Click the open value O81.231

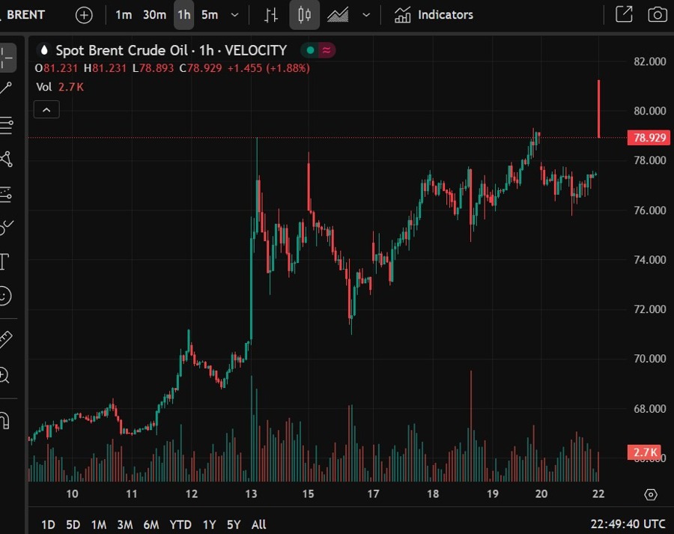pos(56,68)
